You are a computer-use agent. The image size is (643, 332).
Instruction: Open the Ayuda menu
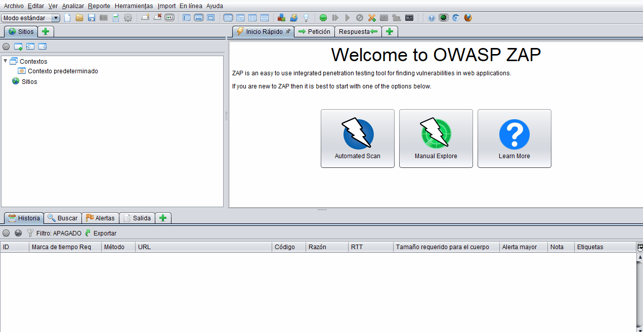(215, 6)
